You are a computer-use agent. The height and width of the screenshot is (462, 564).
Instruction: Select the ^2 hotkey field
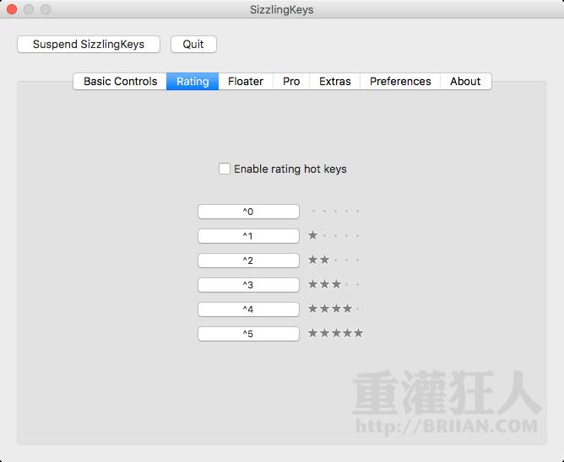point(248,261)
